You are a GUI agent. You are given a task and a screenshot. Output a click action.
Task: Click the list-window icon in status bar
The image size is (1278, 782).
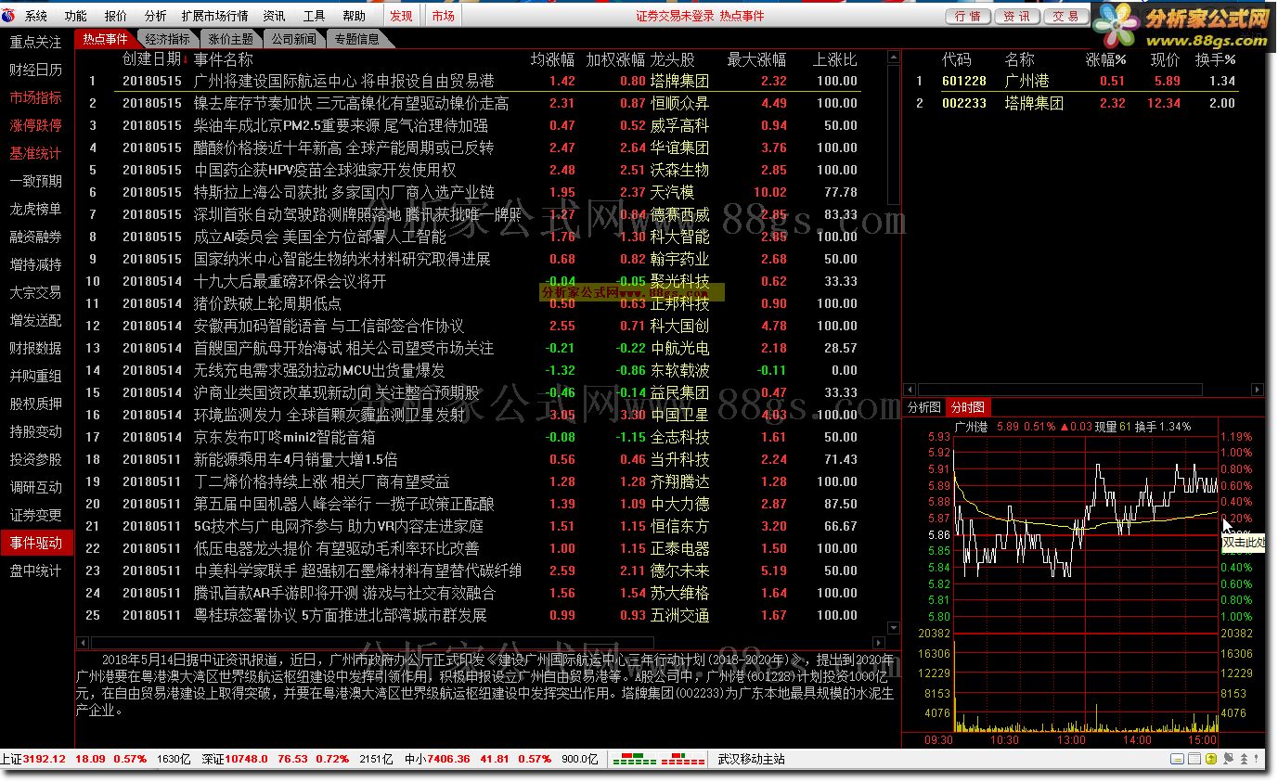pos(1194,759)
